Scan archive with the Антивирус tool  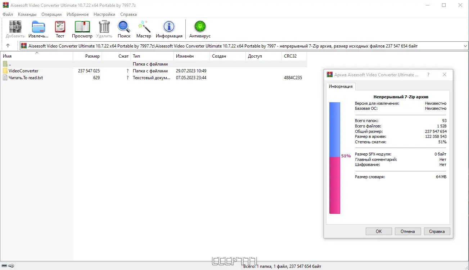click(200, 27)
